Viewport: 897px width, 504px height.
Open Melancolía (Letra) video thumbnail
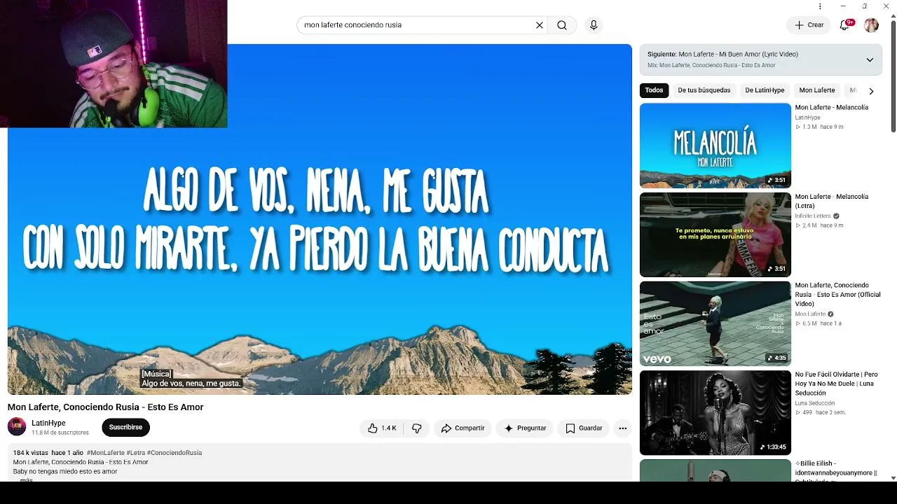(715, 234)
